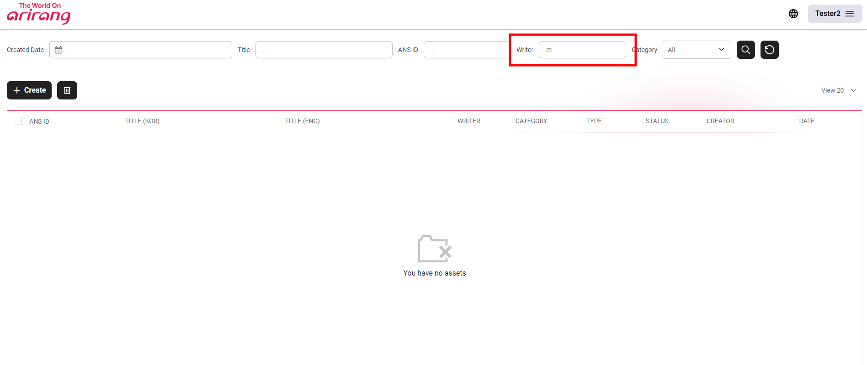867x365 pixels.
Task: Expand the Category dropdown showing All
Action: click(696, 50)
